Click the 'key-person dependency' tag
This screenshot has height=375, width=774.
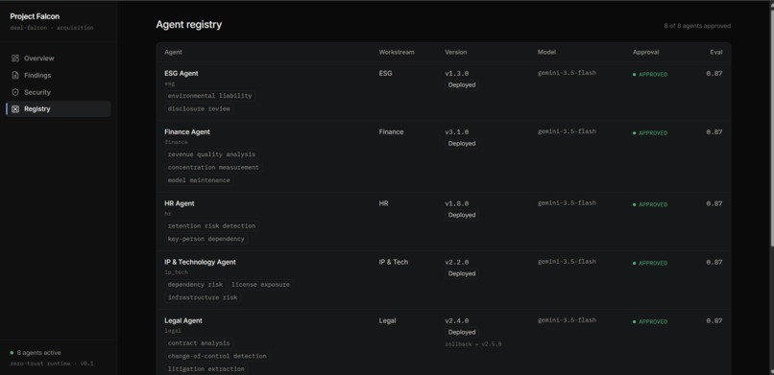pos(206,239)
